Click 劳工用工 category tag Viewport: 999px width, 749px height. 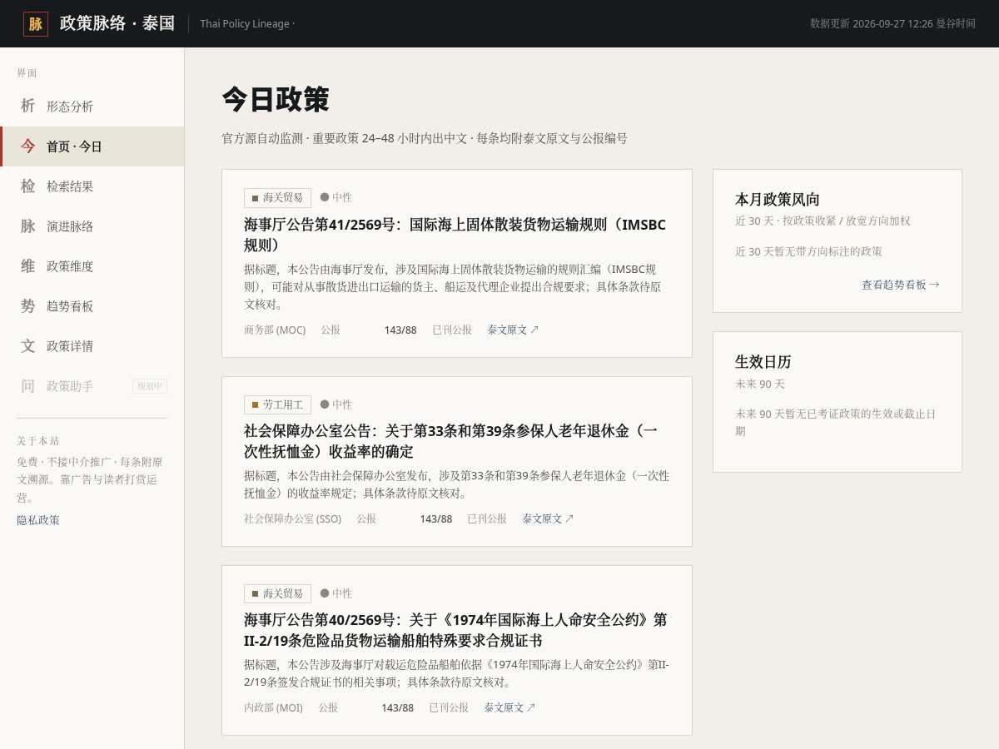(x=277, y=404)
